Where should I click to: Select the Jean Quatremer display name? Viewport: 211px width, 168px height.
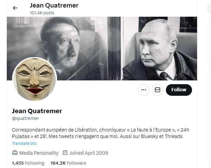coord(37,111)
